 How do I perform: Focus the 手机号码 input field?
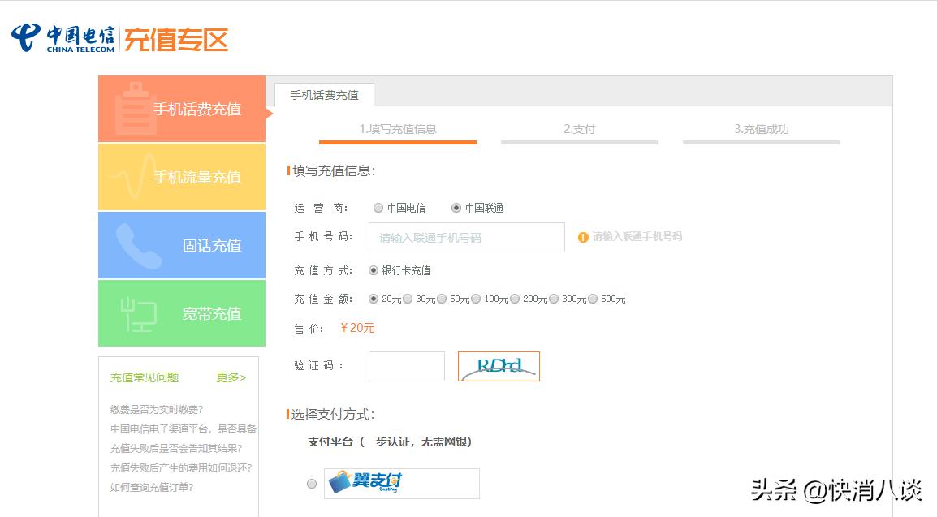[467, 238]
